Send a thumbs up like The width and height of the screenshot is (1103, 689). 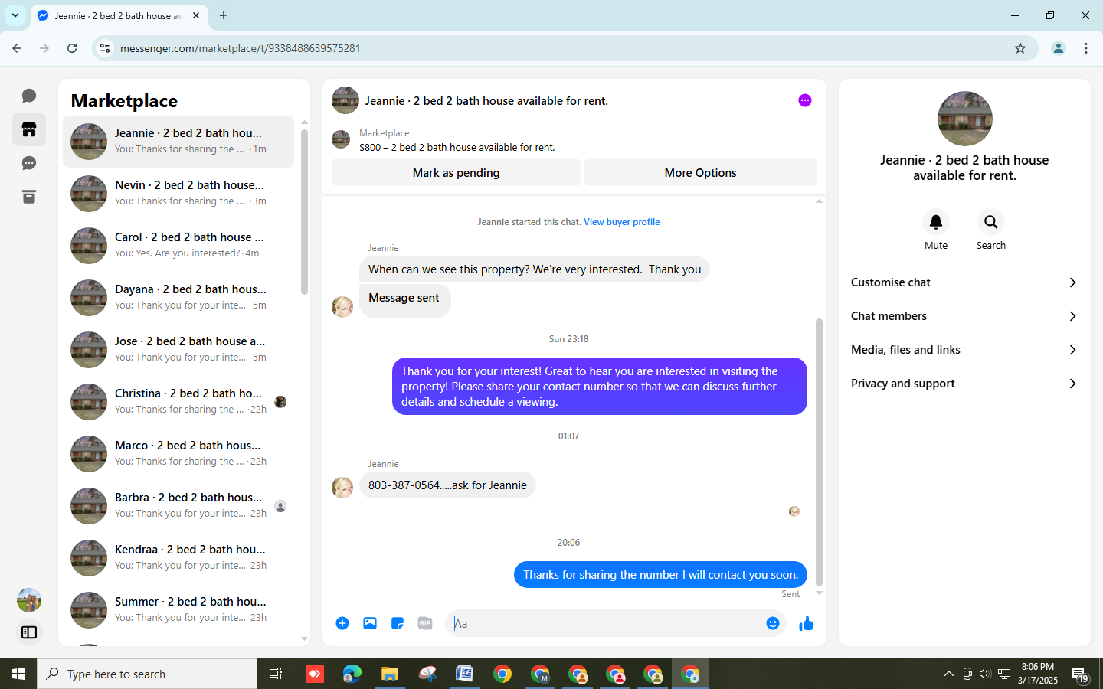pyautogui.click(x=807, y=623)
